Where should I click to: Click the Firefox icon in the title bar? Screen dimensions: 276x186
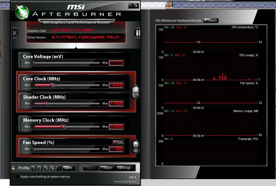(169, 5)
